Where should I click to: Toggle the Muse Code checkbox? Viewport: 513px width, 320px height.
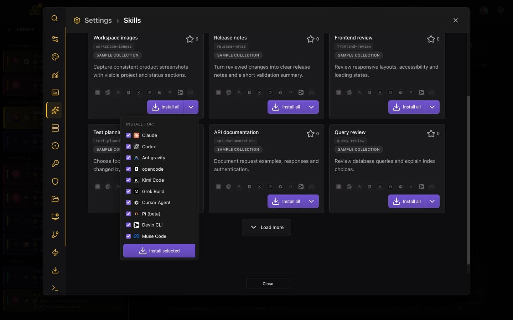[128, 236]
